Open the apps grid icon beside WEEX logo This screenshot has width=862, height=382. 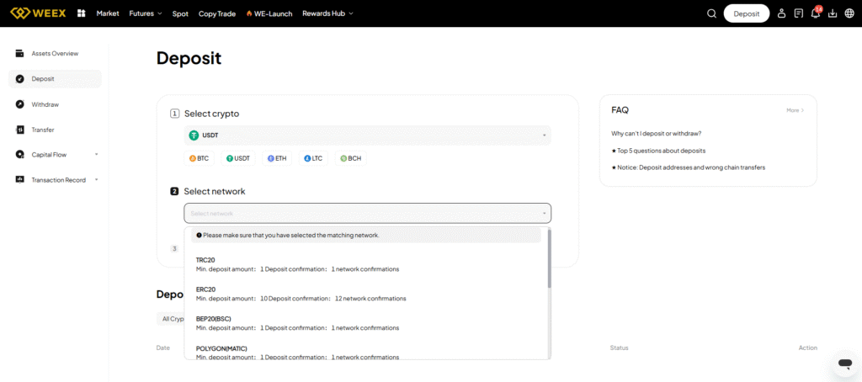click(81, 13)
